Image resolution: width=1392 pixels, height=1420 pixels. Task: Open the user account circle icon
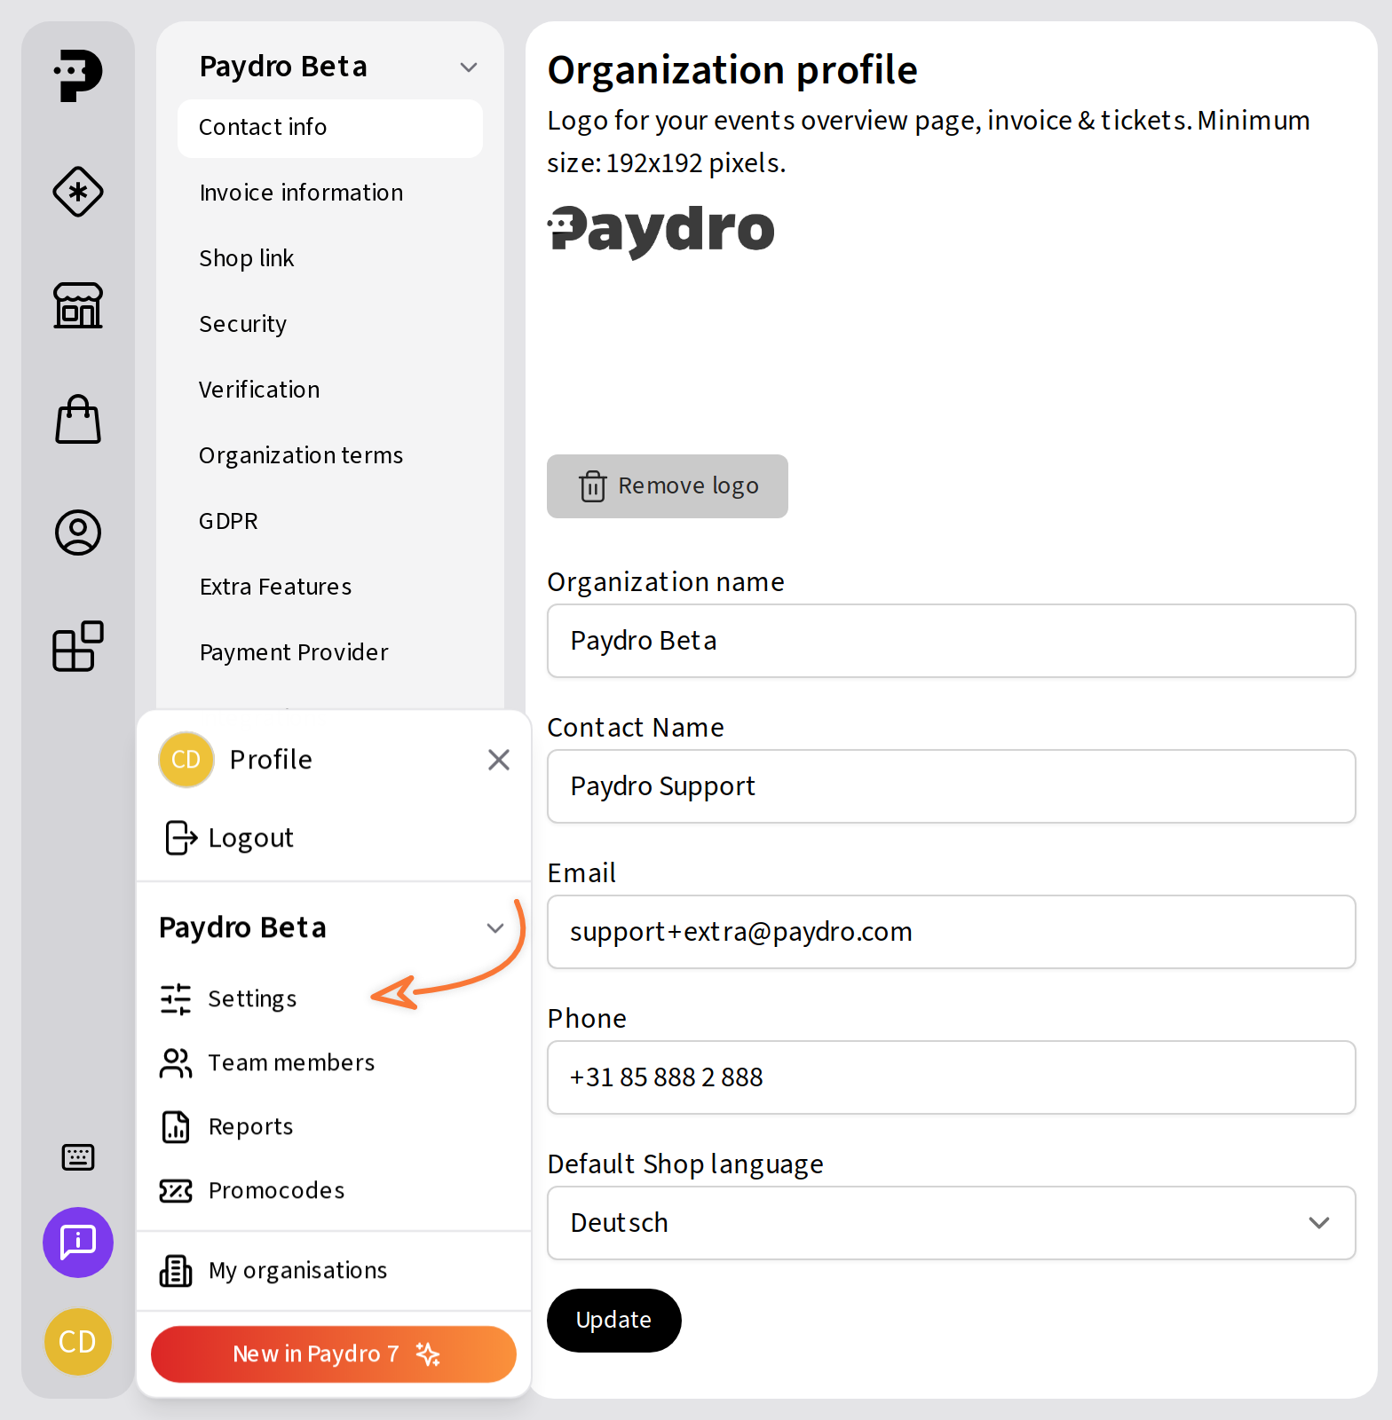pyautogui.click(x=78, y=532)
